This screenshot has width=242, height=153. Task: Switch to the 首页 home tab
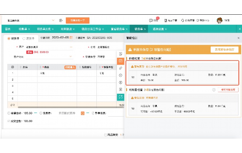[x=8, y=29]
